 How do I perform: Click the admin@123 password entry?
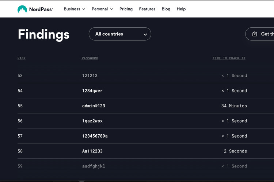pos(94,106)
